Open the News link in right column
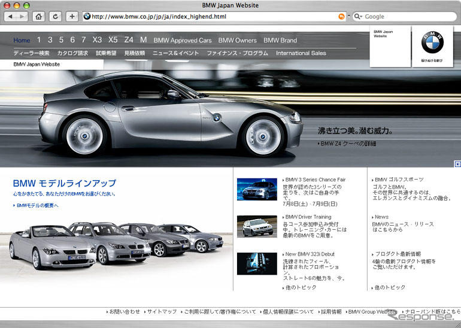Screen dimensions: 461x328 (380, 217)
